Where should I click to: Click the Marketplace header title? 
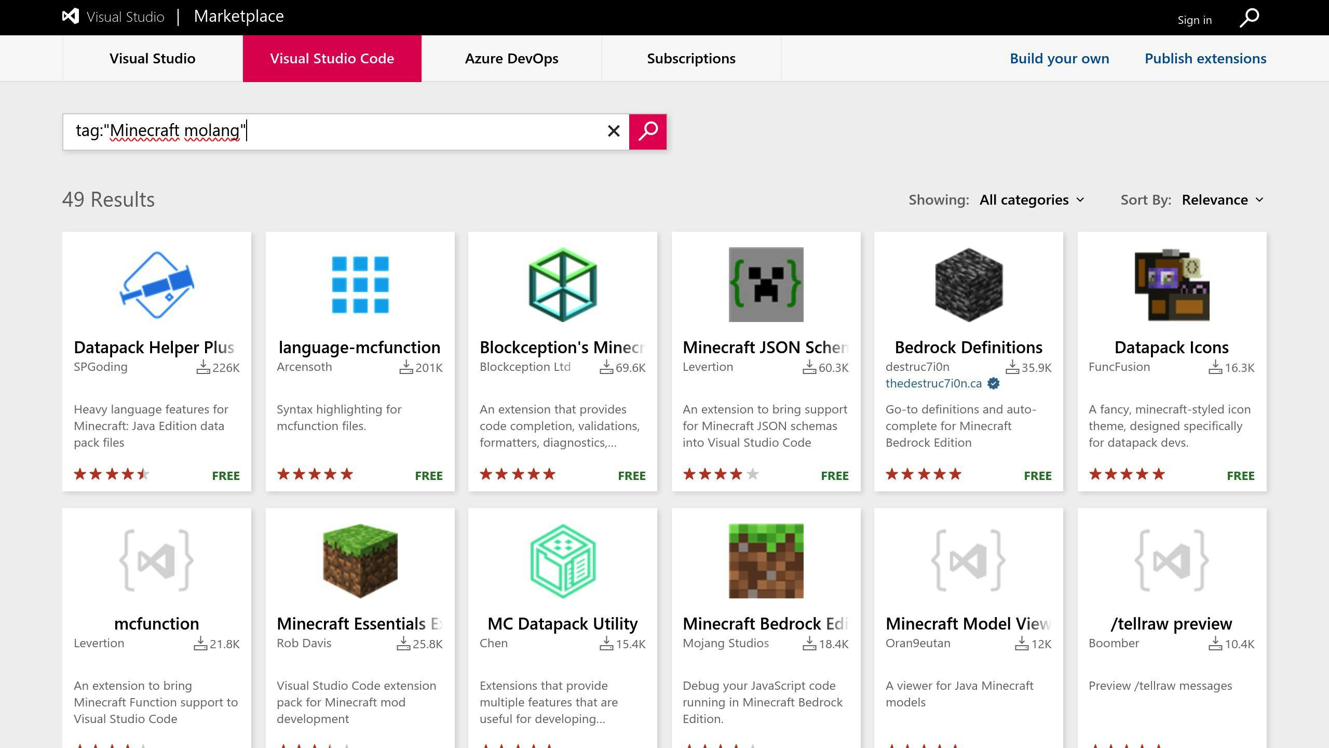click(x=239, y=16)
